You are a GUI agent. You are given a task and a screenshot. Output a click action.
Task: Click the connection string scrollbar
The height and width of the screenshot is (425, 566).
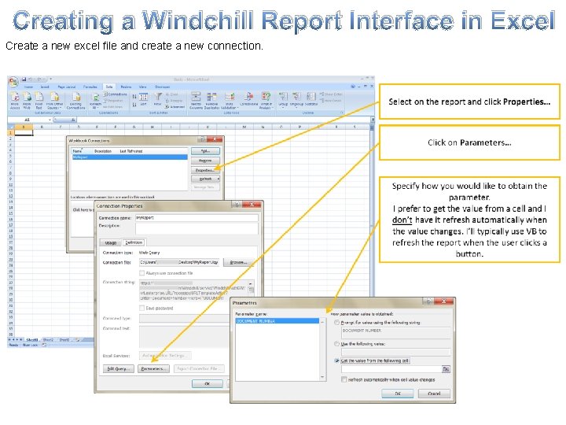[x=251, y=290]
